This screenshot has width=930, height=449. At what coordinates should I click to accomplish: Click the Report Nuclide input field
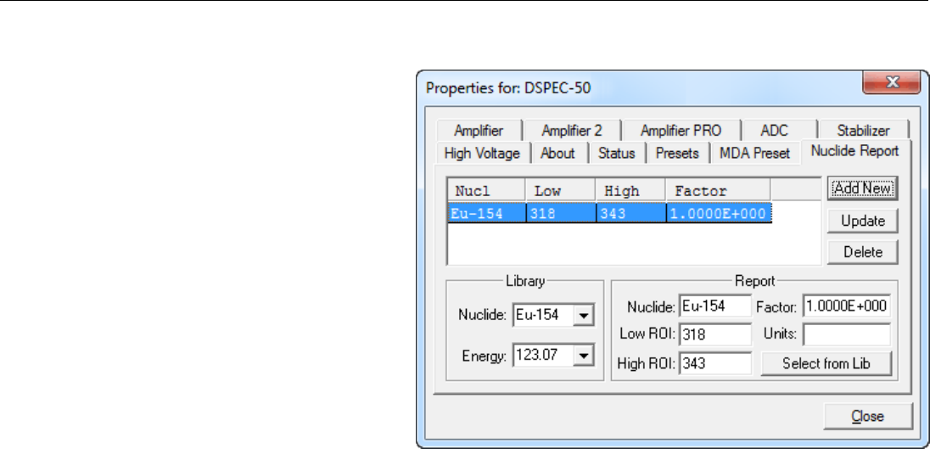(x=715, y=306)
